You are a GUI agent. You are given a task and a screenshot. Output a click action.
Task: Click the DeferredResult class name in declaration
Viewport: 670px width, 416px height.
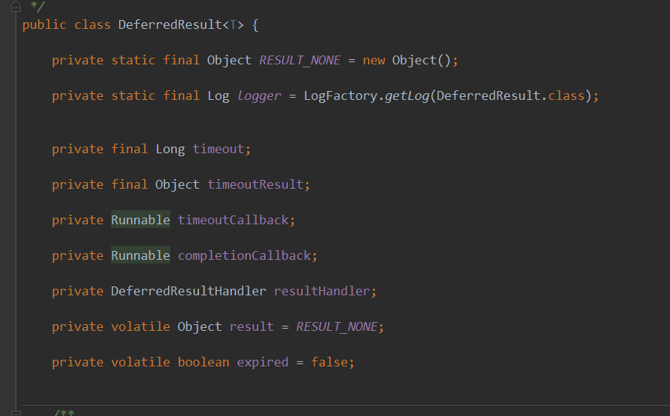(170, 24)
